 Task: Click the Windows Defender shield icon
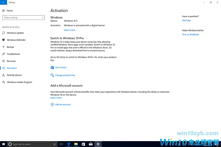[x=3, y=40]
